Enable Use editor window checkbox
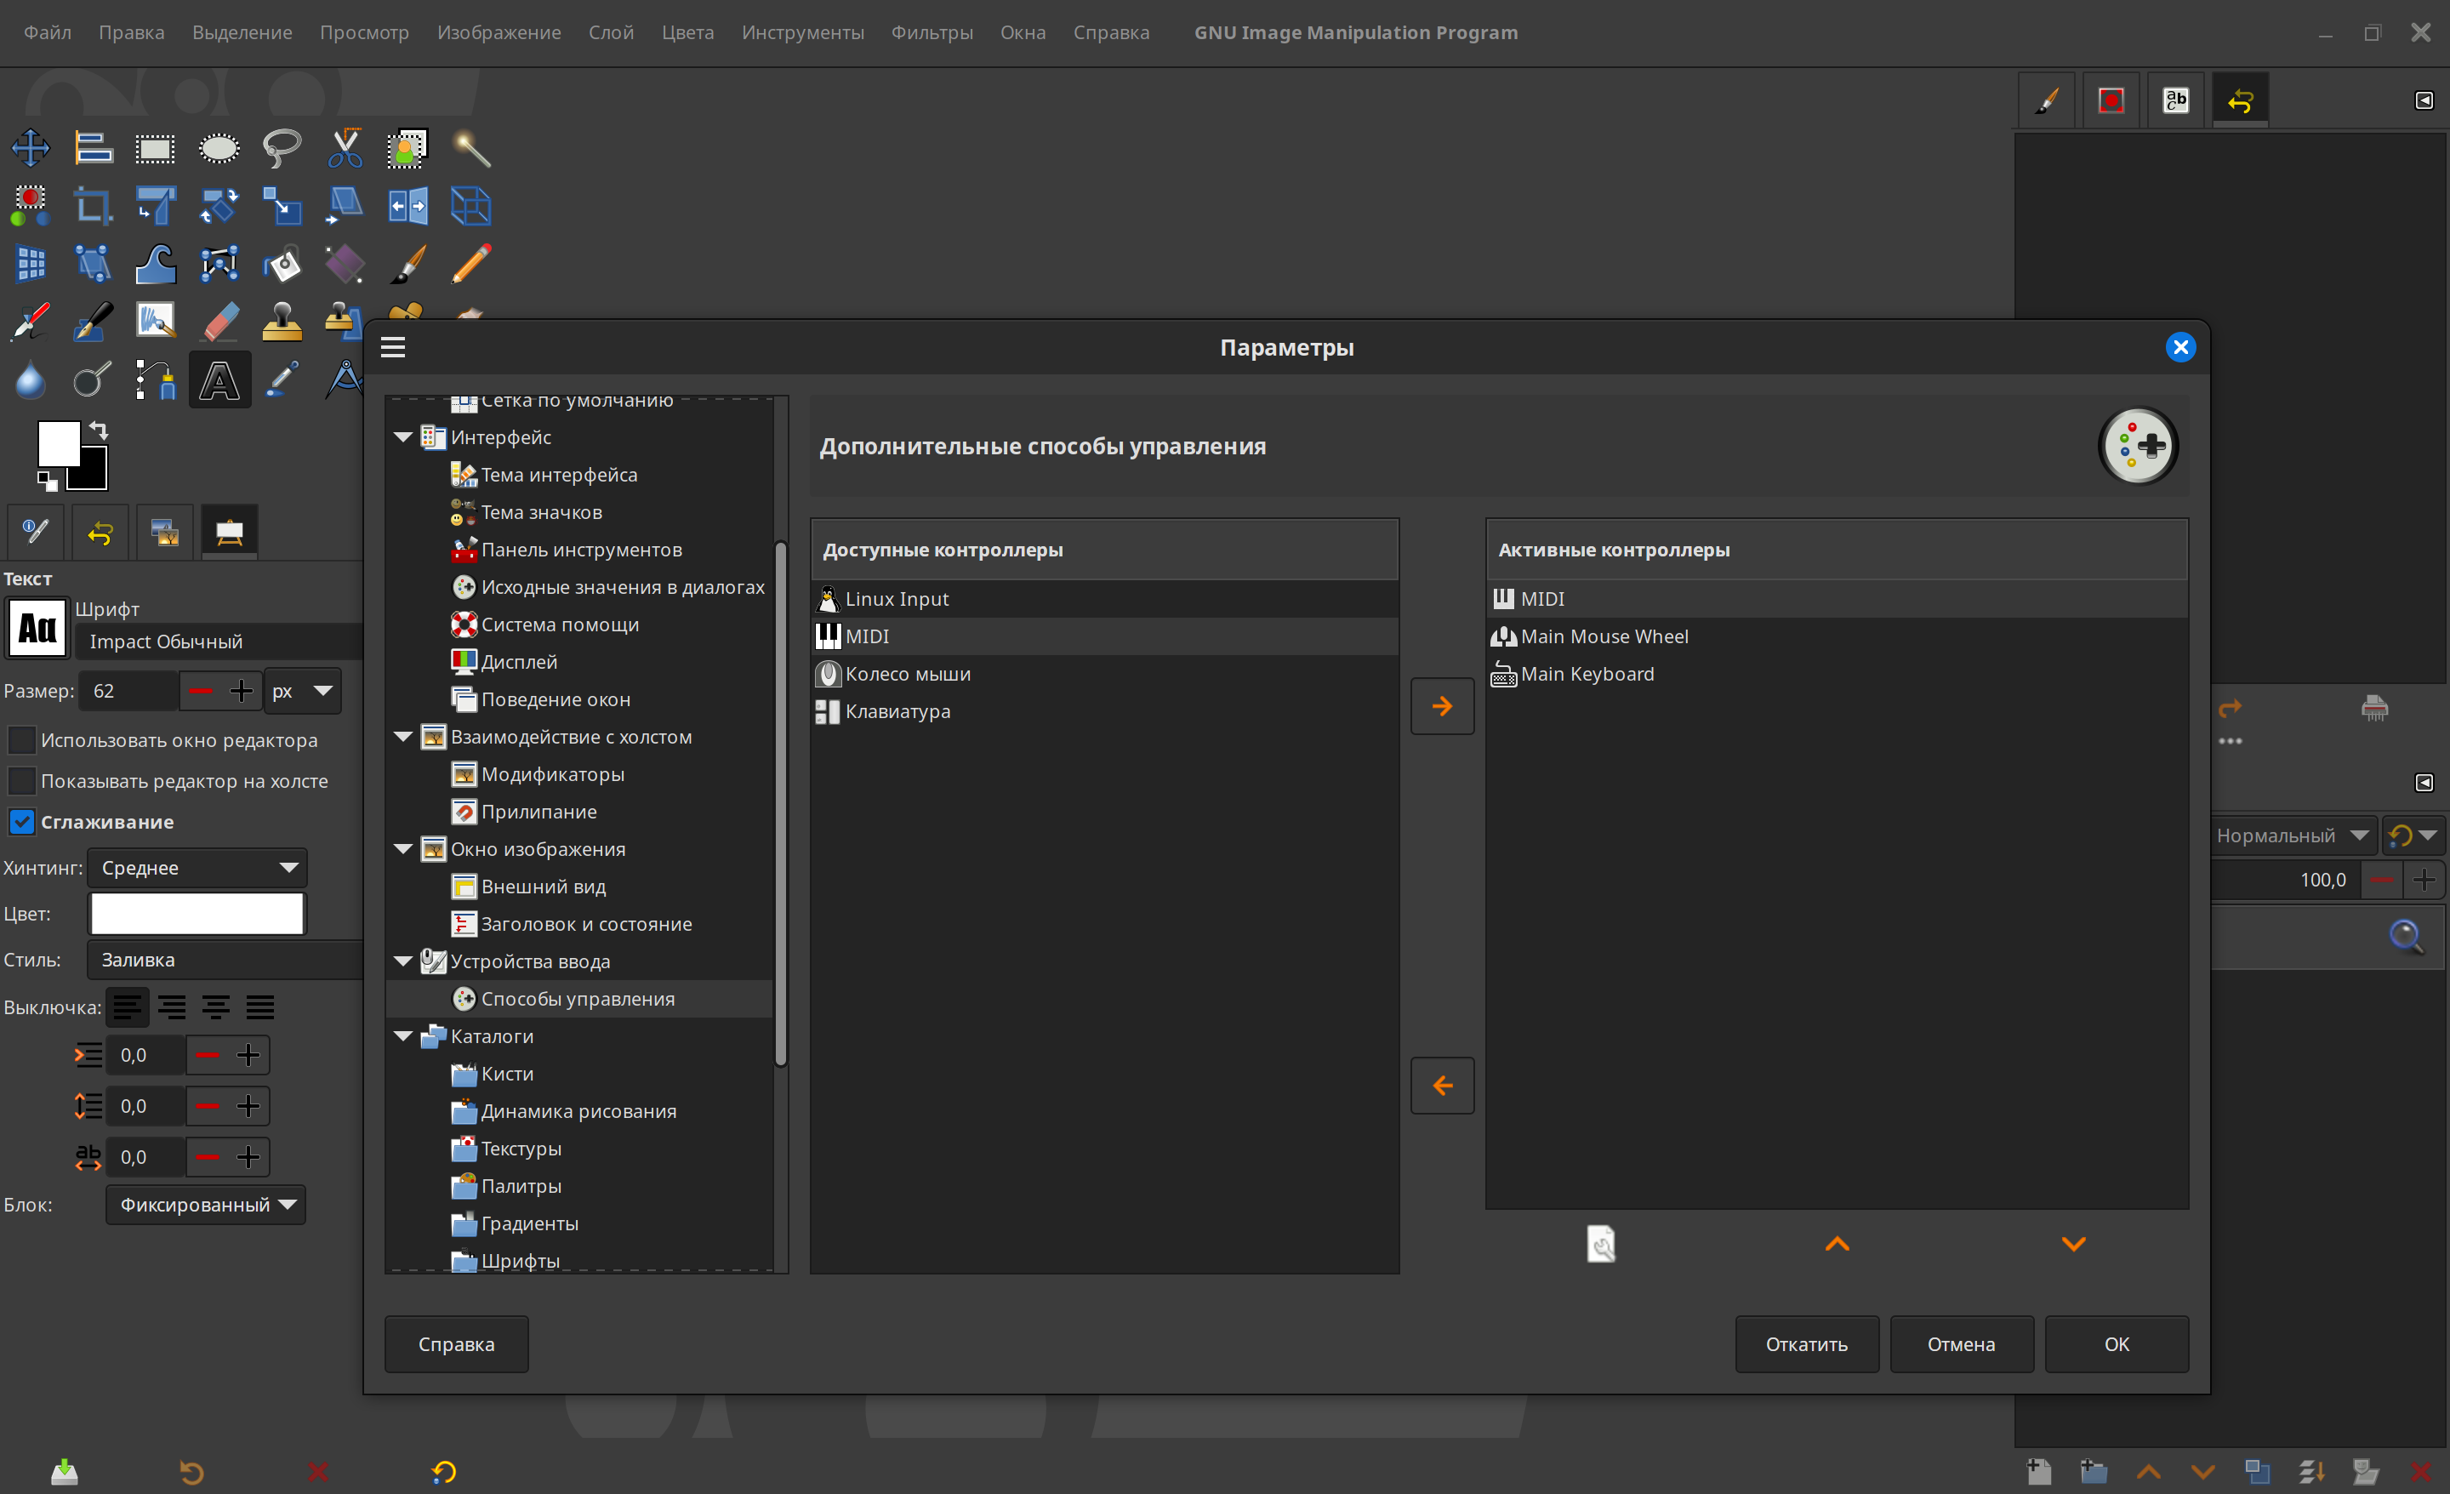Screen dimensions: 2450x1494 (x=22, y=740)
